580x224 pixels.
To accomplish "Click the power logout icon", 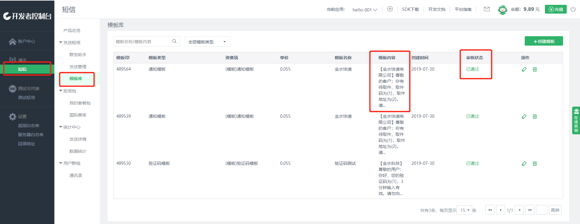I will [573, 9].
